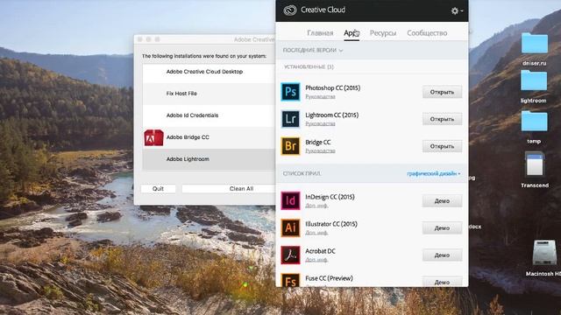Open Bridge CC with Открыть button

click(442, 146)
